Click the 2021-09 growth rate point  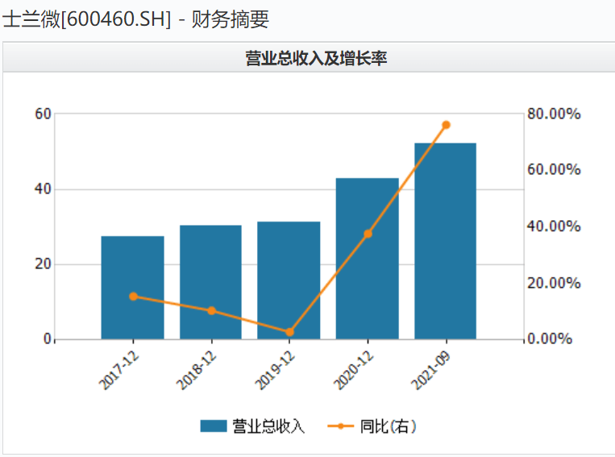(446, 125)
